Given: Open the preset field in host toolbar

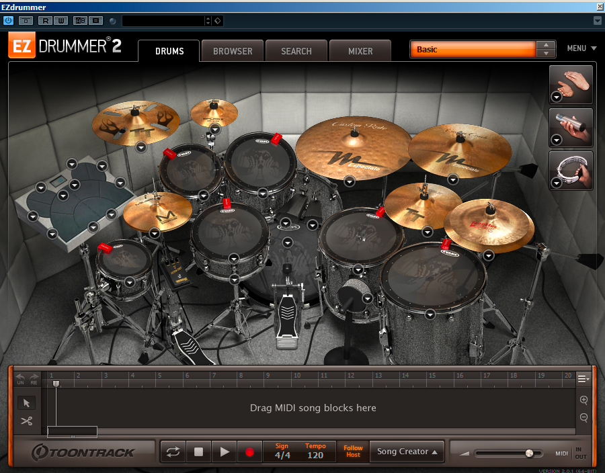Looking at the screenshot, I should [163, 21].
